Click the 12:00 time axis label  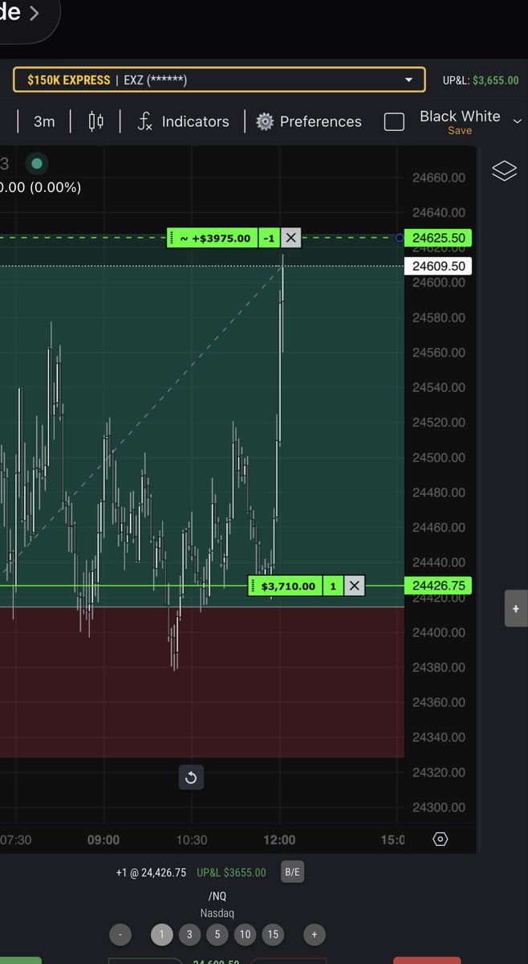[x=279, y=839]
